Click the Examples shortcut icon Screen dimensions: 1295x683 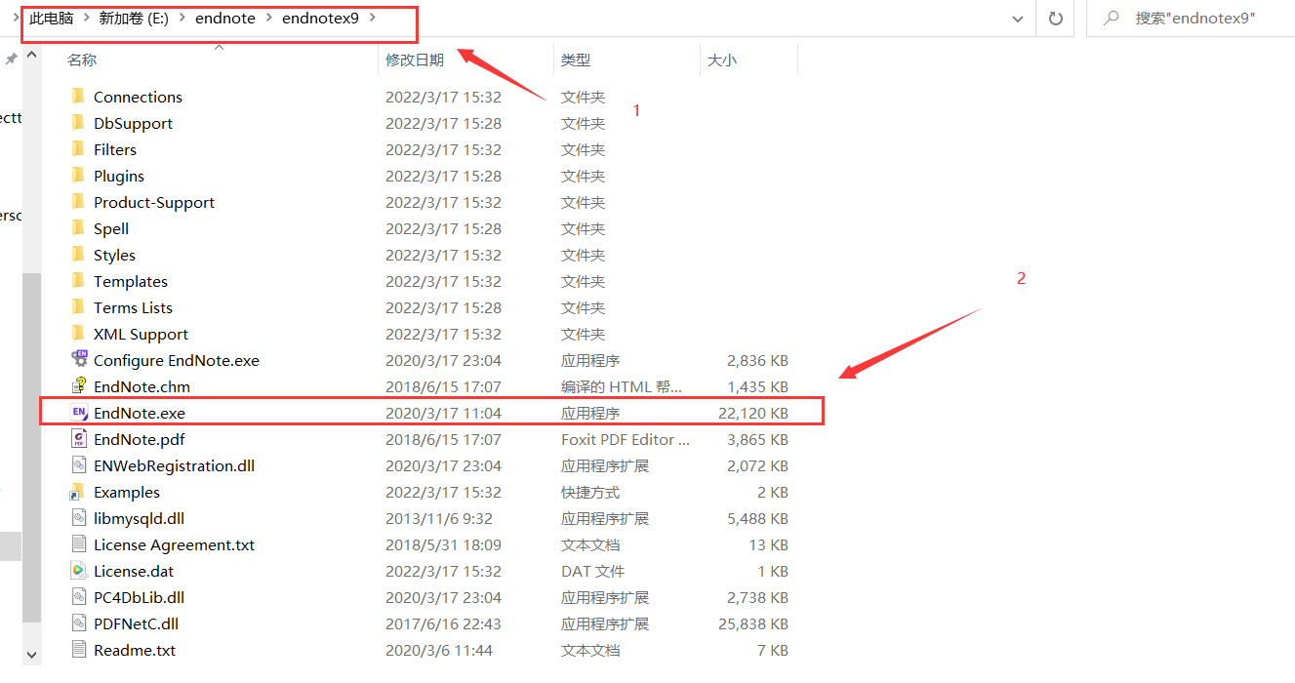(78, 492)
